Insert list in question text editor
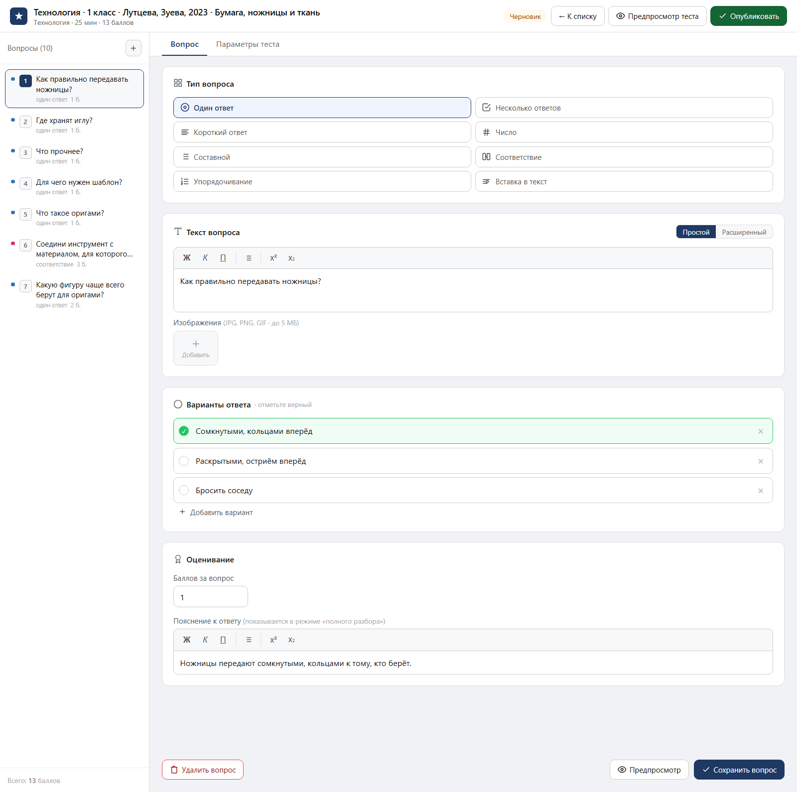The width and height of the screenshot is (797, 792). coord(249,258)
